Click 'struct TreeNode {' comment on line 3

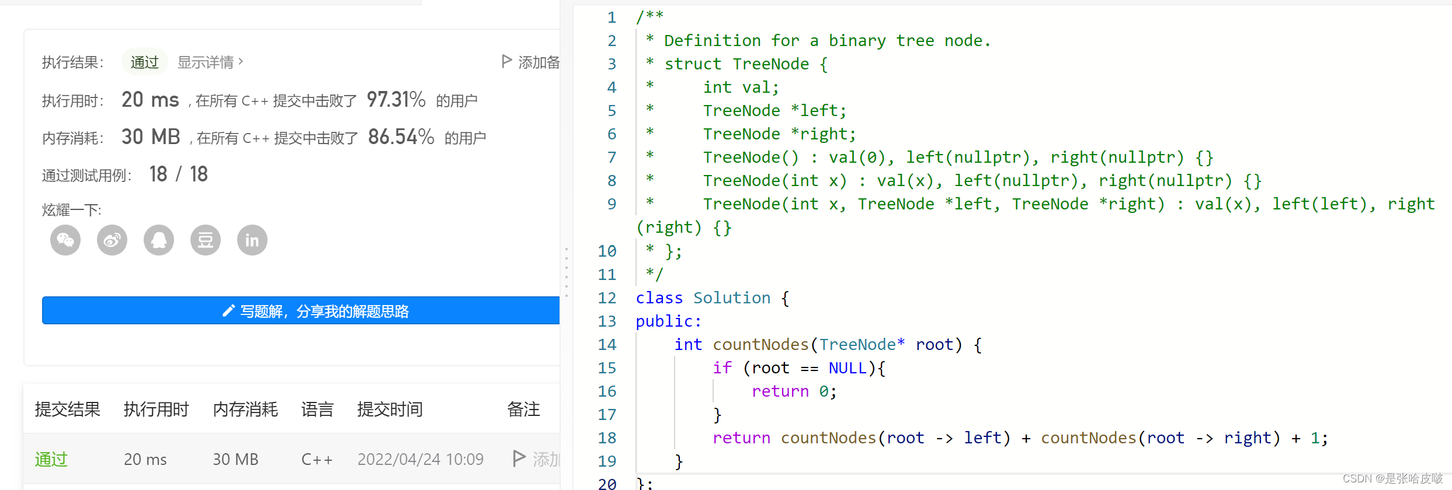[746, 64]
